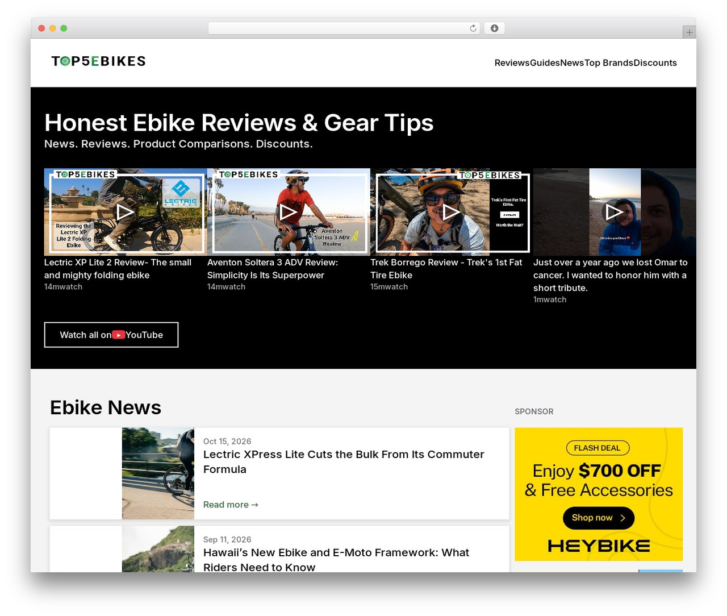Open Lectric XP Lite 2 Review title
Viewport: 727px width, 616px height.
pyautogui.click(x=118, y=269)
